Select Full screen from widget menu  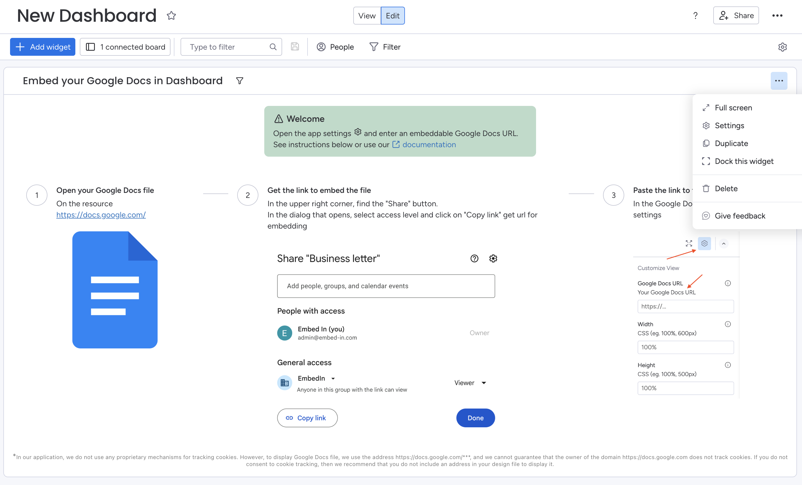733,108
